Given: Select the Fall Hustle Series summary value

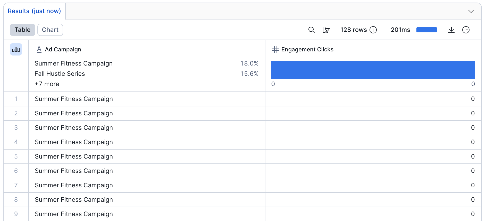Looking at the screenshot, I should (x=60, y=74).
